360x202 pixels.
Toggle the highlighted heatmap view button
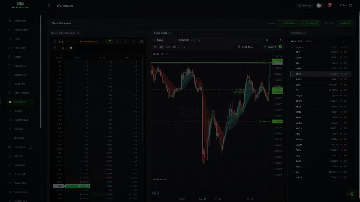click(x=110, y=42)
